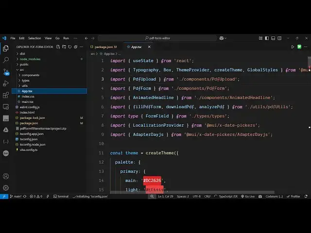Viewport: 311px width, 233px height.
Task: Click remote window icon in status bar
Action: [x=4, y=196]
